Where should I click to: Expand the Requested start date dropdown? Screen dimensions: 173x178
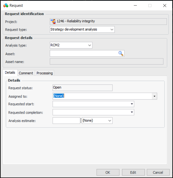tap(132, 104)
